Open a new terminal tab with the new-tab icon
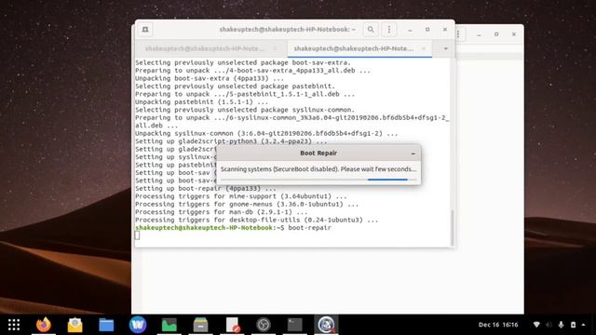596x335 pixels. [x=145, y=29]
